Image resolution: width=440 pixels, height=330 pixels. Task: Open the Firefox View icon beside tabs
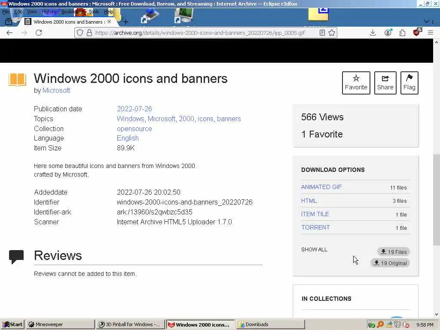[9, 21]
